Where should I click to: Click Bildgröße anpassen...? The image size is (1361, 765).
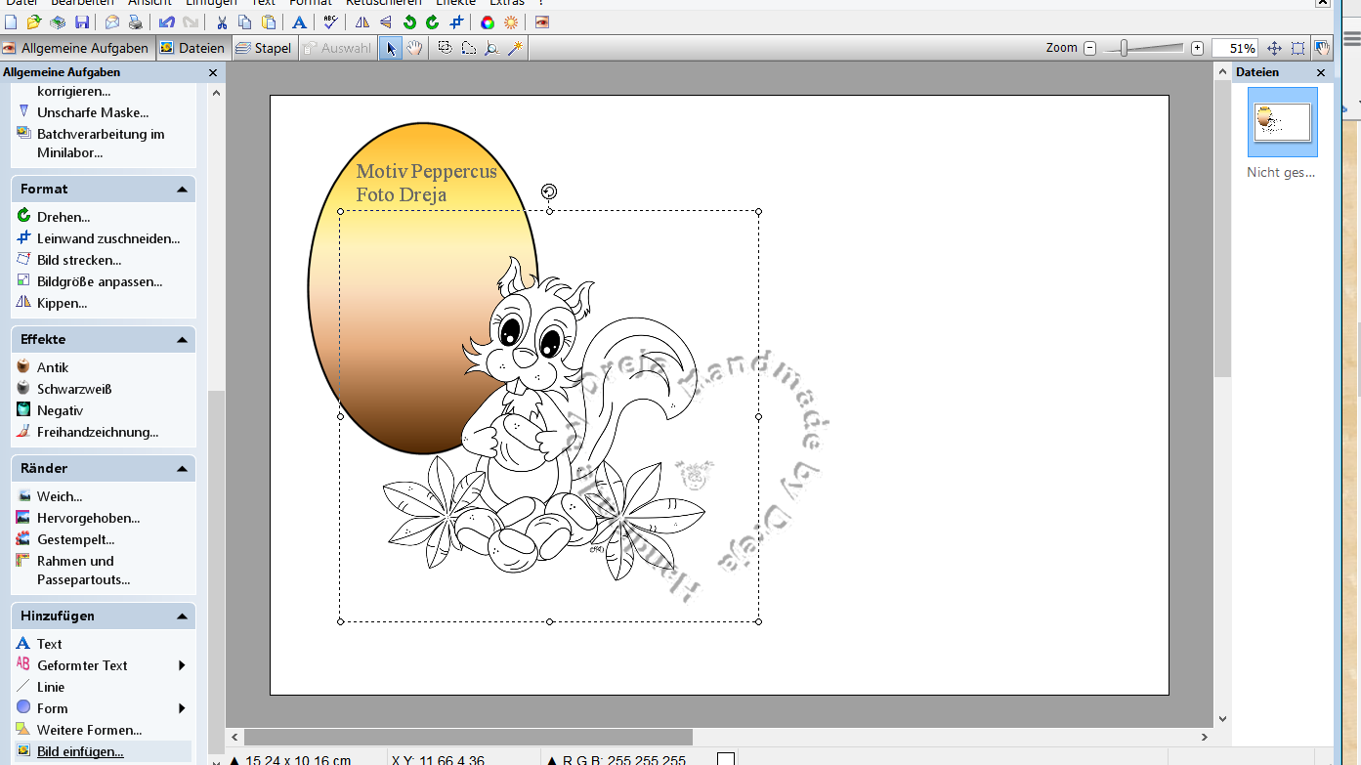point(100,281)
